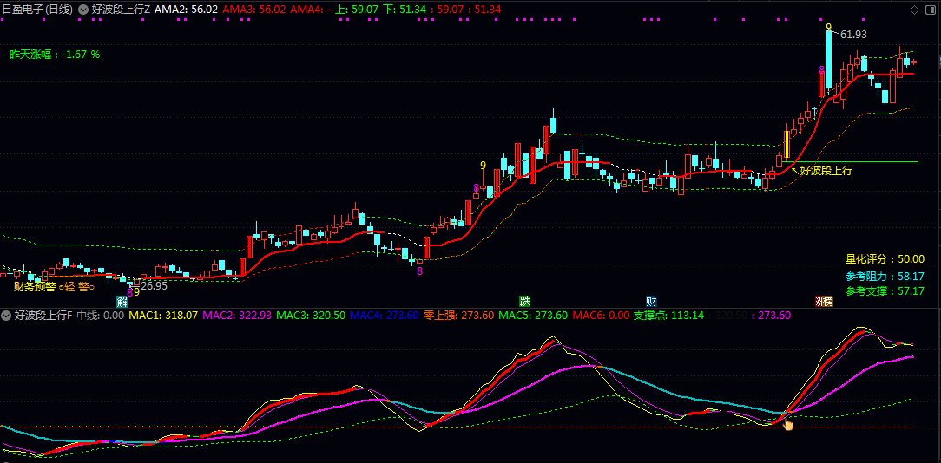The image size is (941, 463).
Task: Click the 参考阻力 58.17 label
Action: coord(885,276)
